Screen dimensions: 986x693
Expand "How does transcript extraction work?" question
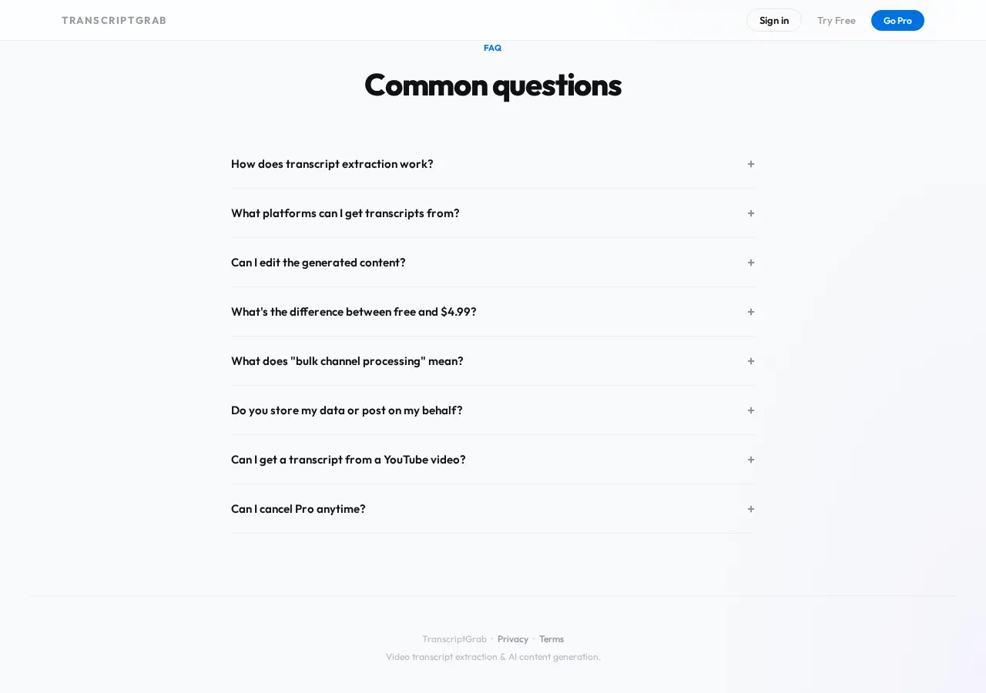click(x=332, y=164)
